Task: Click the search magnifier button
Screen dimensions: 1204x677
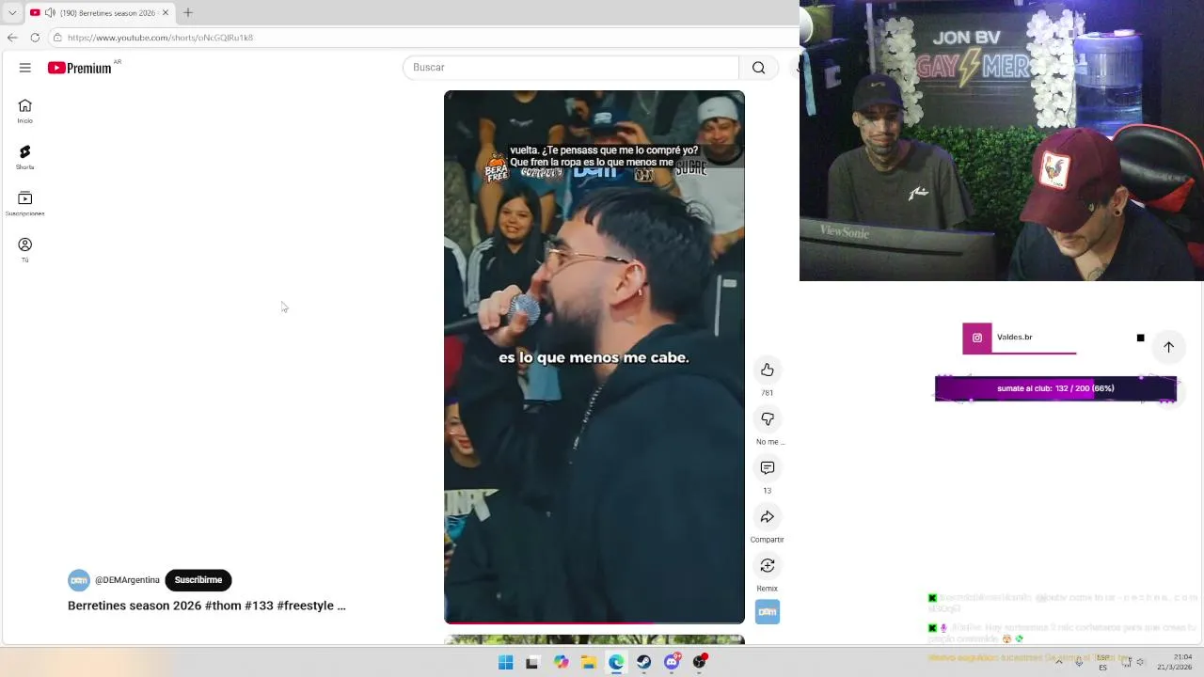Action: pyautogui.click(x=758, y=68)
